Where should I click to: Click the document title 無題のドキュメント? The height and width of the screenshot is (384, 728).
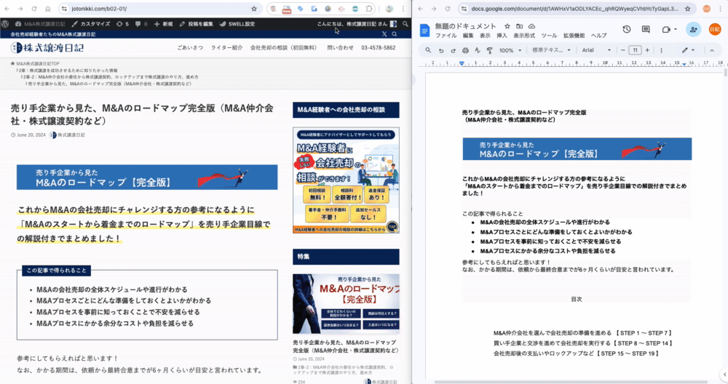point(465,26)
